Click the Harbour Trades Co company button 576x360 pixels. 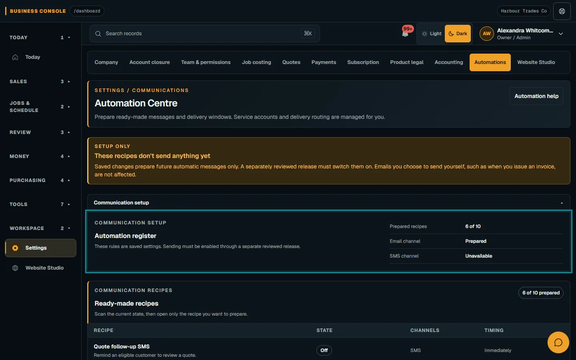[x=524, y=11]
